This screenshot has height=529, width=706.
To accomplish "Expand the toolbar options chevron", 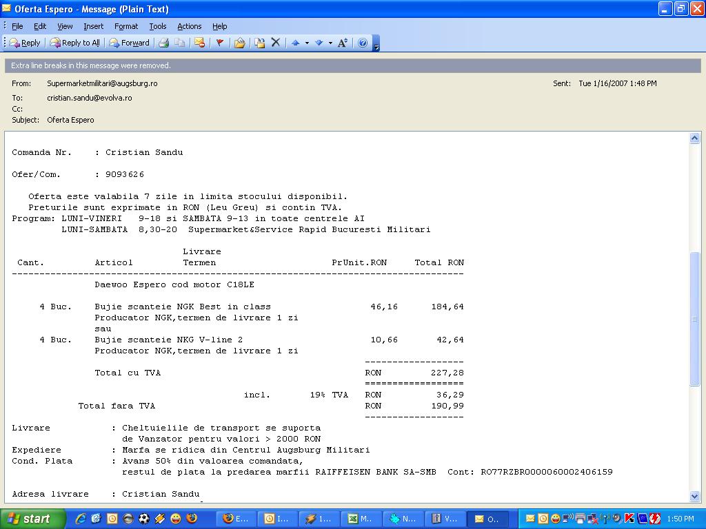I will tap(376, 44).
